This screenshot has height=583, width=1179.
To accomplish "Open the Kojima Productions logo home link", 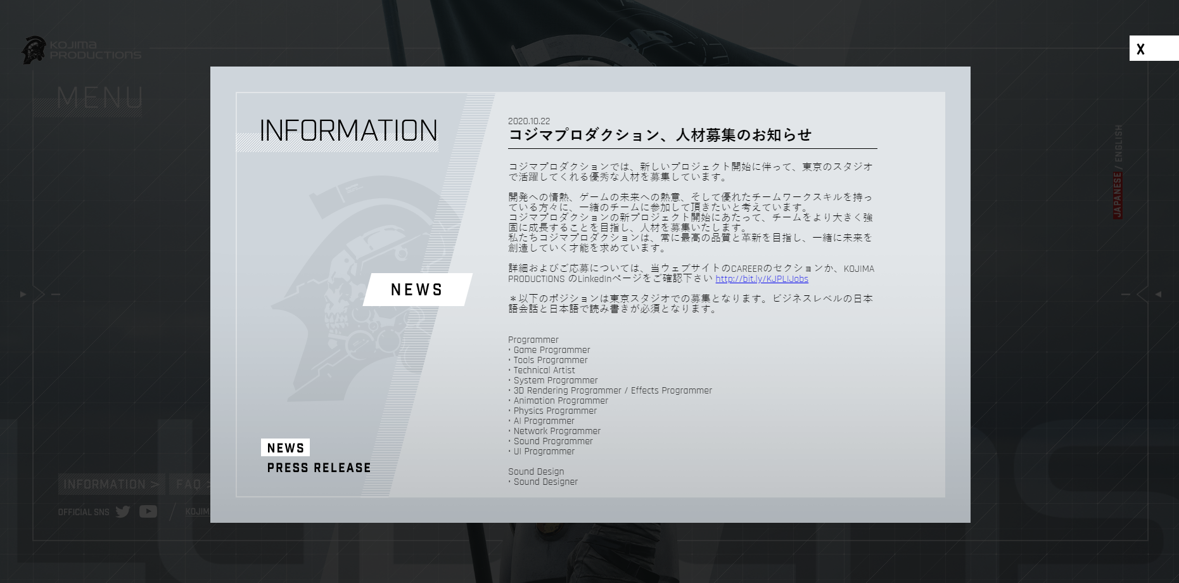I will pyautogui.click(x=81, y=50).
